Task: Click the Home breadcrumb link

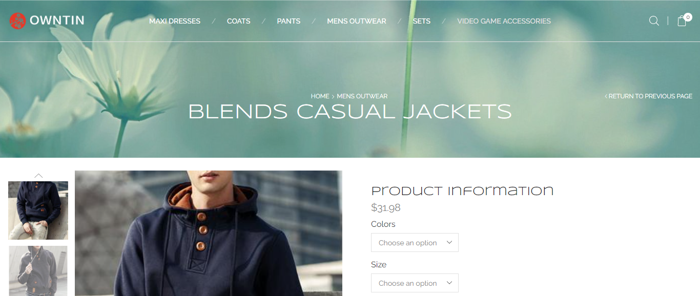Action: (x=320, y=96)
